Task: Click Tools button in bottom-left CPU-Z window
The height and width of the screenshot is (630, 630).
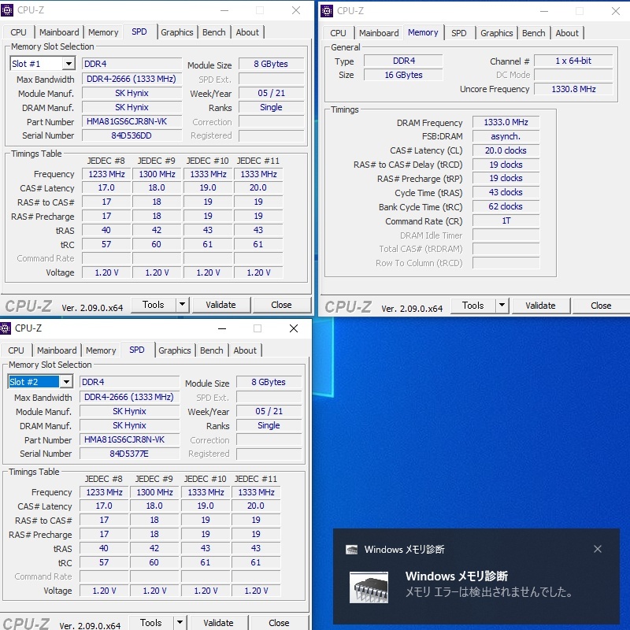Action: 151,623
